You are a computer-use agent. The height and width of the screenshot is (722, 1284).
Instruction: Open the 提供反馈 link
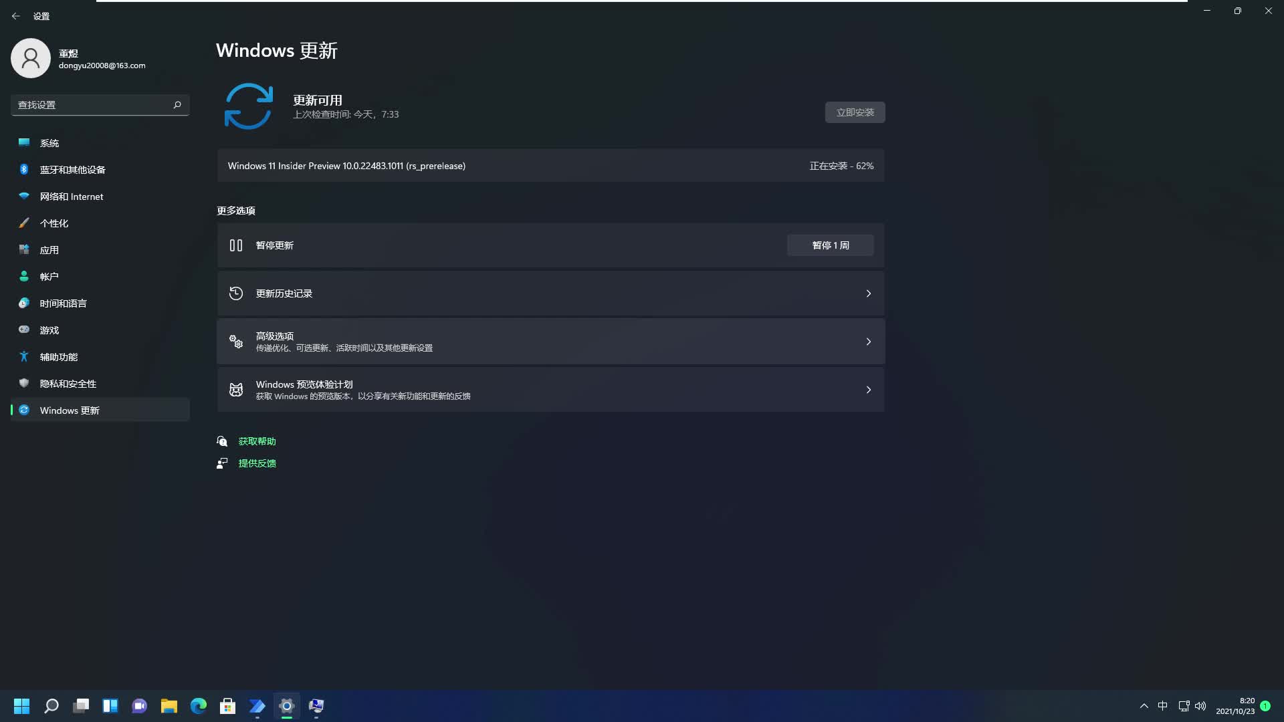coord(257,463)
